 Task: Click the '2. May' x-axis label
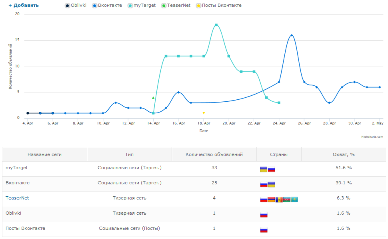[378, 123]
